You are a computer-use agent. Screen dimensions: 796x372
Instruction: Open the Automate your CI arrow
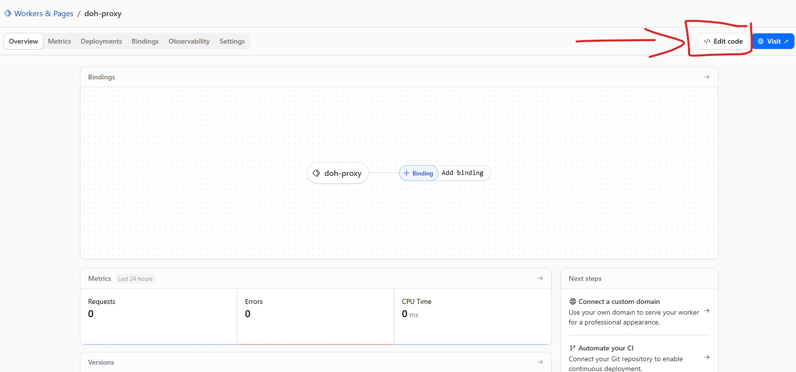click(x=707, y=357)
